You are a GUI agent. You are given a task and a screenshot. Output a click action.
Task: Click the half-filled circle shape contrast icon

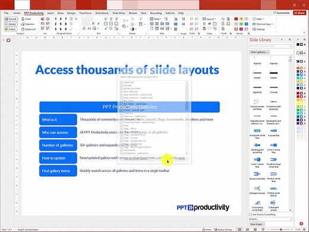coord(133,29)
